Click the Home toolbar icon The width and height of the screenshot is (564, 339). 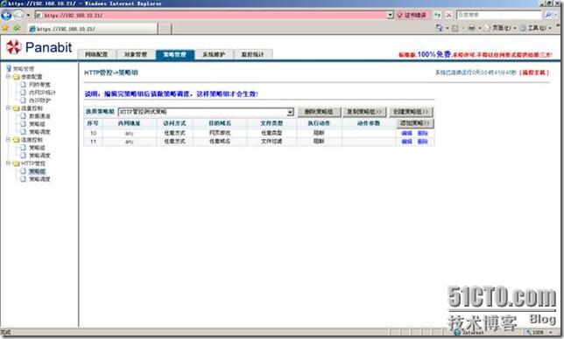[x=439, y=28]
